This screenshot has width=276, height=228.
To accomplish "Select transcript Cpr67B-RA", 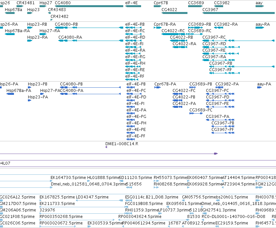I will pos(158,28).
